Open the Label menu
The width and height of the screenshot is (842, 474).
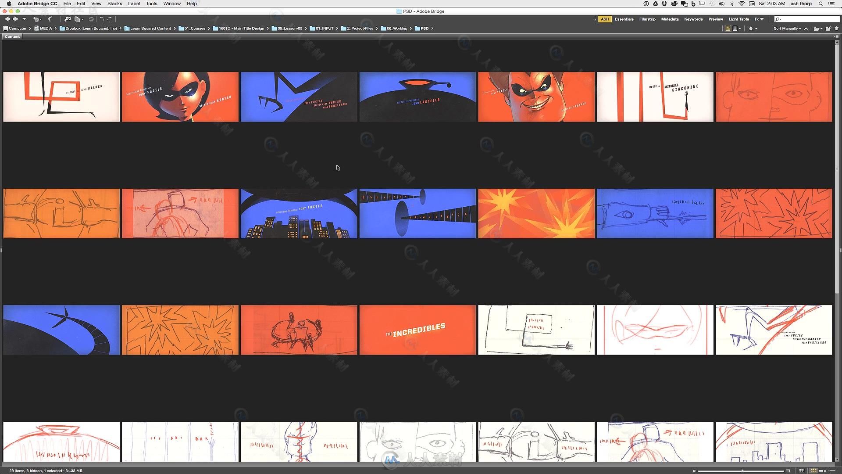coord(134,4)
